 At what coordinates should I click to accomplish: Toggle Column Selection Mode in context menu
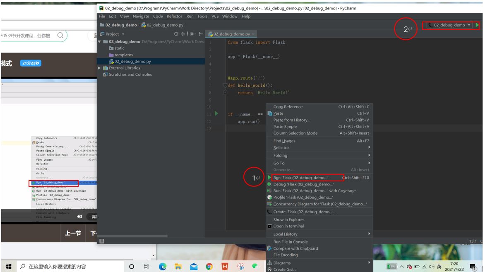[x=320, y=133]
